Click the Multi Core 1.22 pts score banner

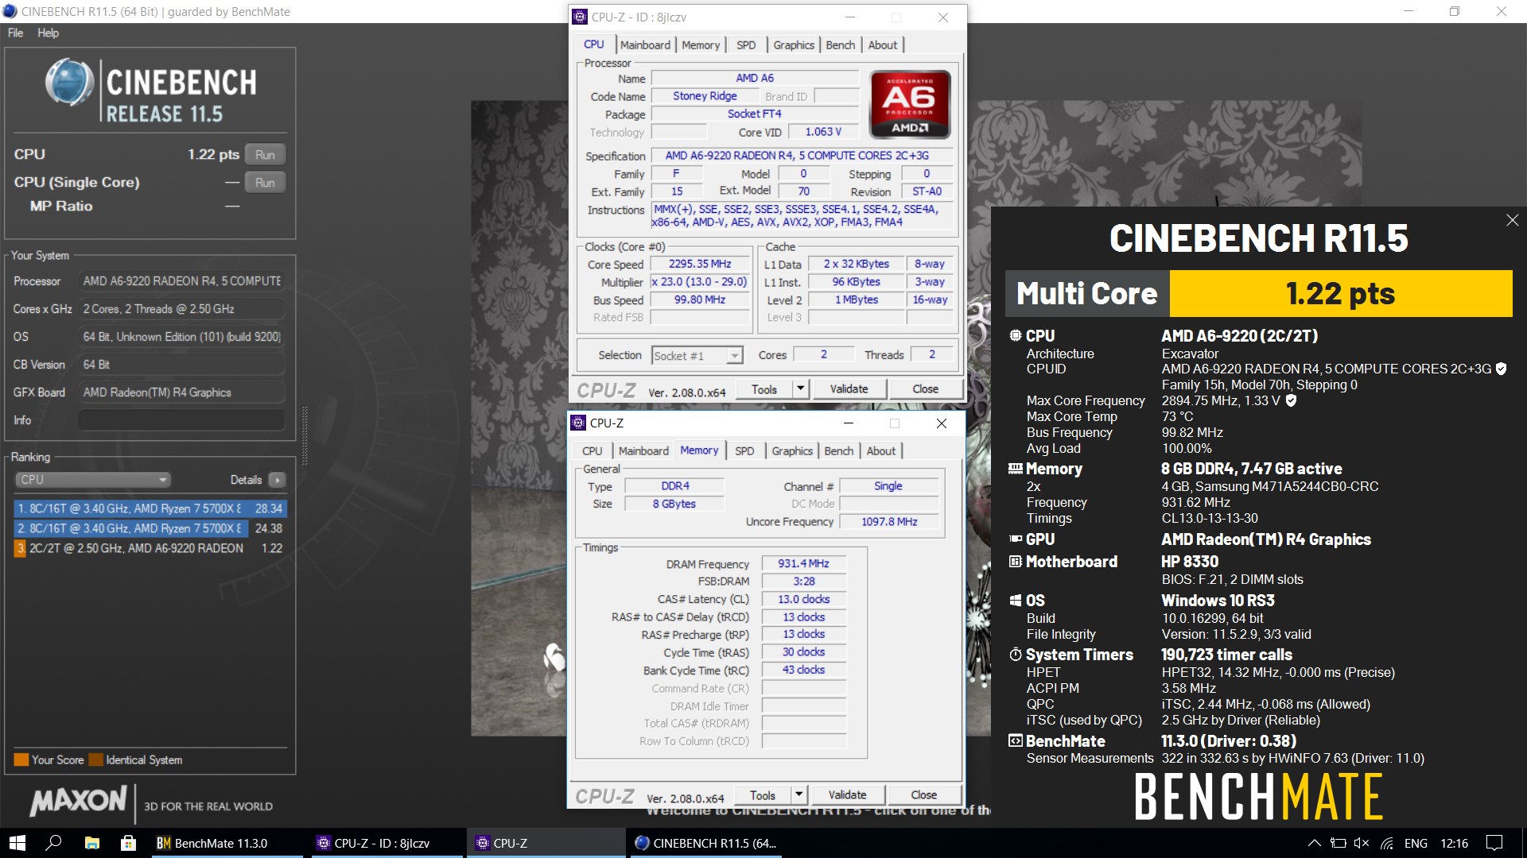click(x=1259, y=293)
